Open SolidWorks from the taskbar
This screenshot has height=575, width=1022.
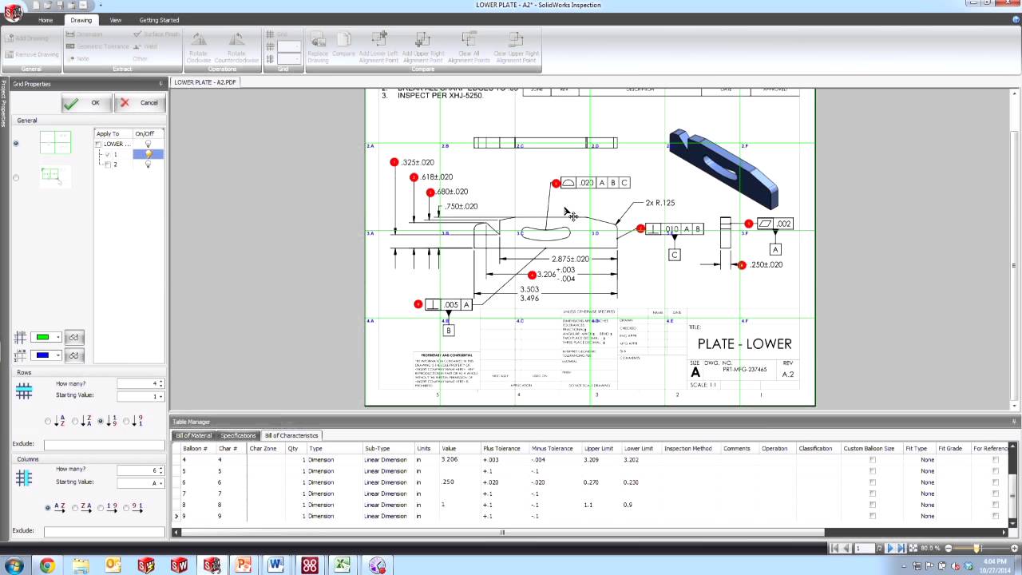[x=179, y=565]
